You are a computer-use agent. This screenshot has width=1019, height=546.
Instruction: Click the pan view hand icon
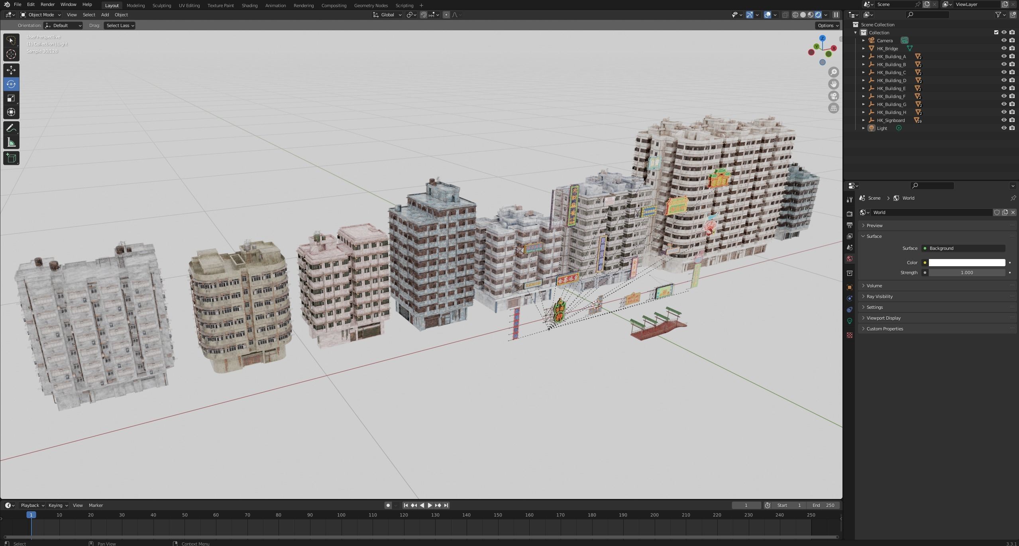(x=833, y=84)
